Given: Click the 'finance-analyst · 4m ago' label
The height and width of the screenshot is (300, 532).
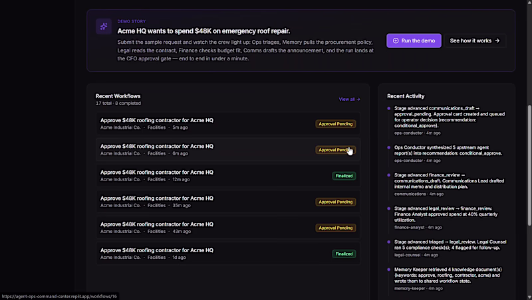Looking at the screenshot, I should point(418,228).
